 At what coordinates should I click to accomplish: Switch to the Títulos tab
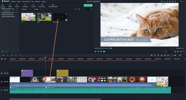point(17,6)
